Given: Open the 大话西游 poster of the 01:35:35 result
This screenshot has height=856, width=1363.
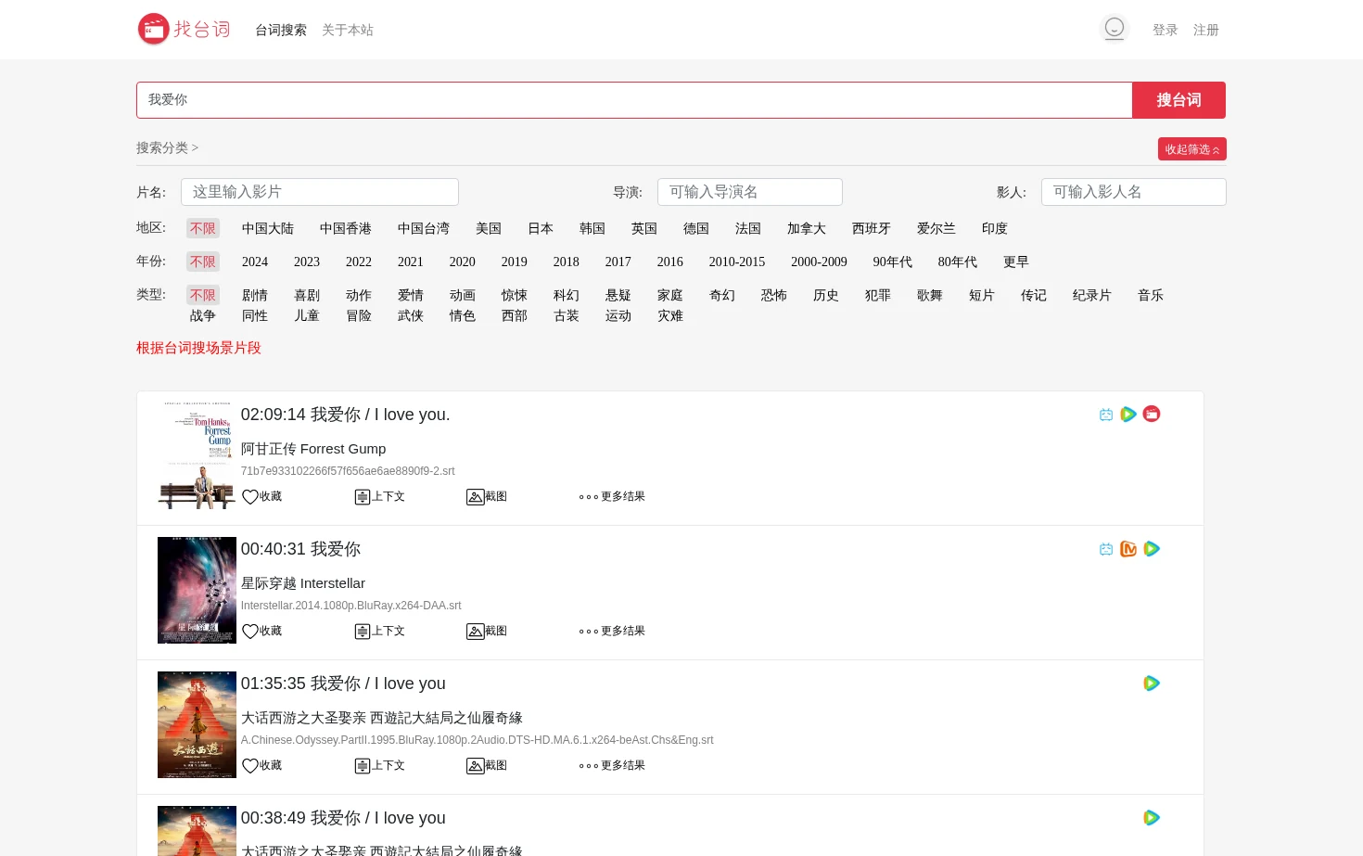Looking at the screenshot, I should pos(197,725).
